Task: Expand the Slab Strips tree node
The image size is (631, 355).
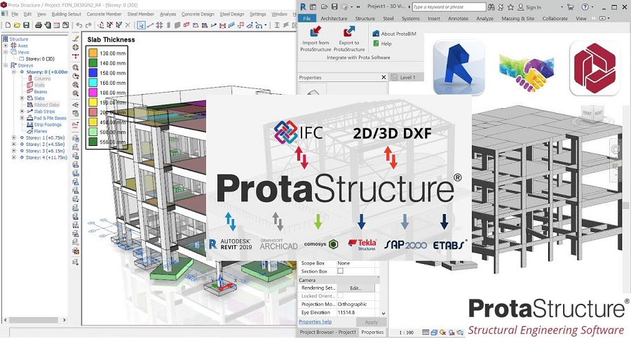Action: 22,111
